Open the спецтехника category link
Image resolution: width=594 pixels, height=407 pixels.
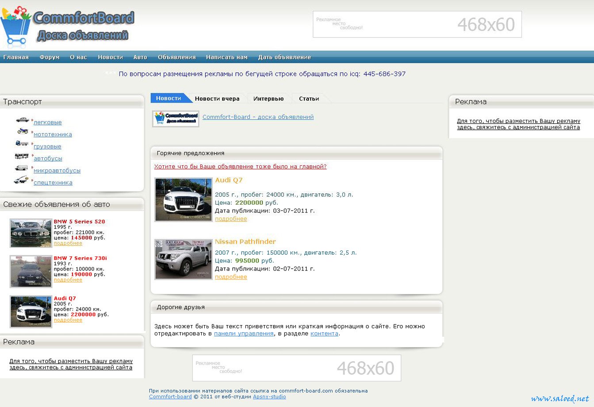click(x=53, y=182)
